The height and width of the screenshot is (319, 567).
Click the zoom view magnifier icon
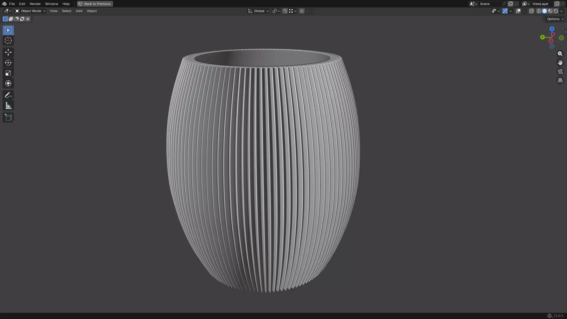click(560, 54)
